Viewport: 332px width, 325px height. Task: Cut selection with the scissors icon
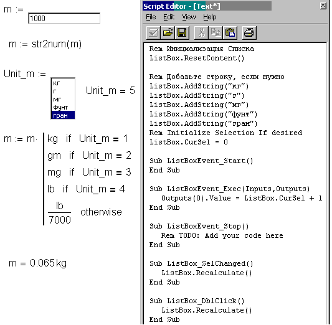pyautogui.click(x=201, y=33)
